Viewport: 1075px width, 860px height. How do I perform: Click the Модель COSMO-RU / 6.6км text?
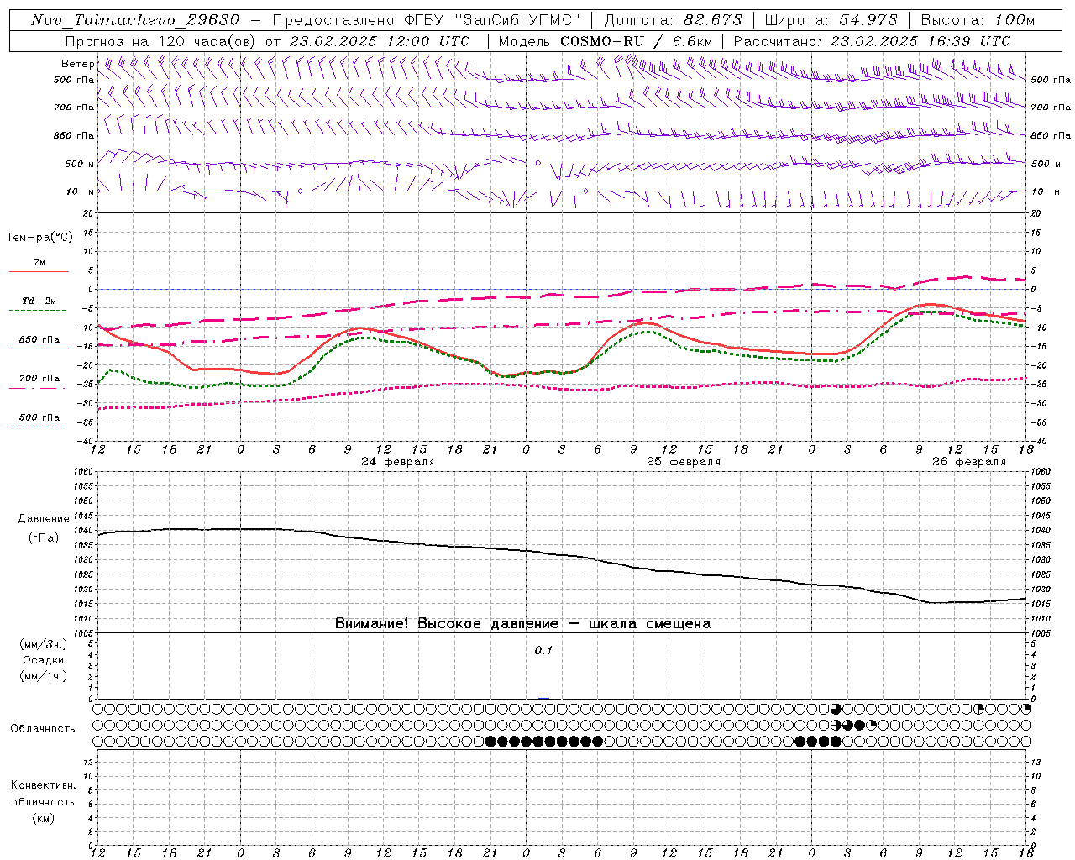pos(605,41)
